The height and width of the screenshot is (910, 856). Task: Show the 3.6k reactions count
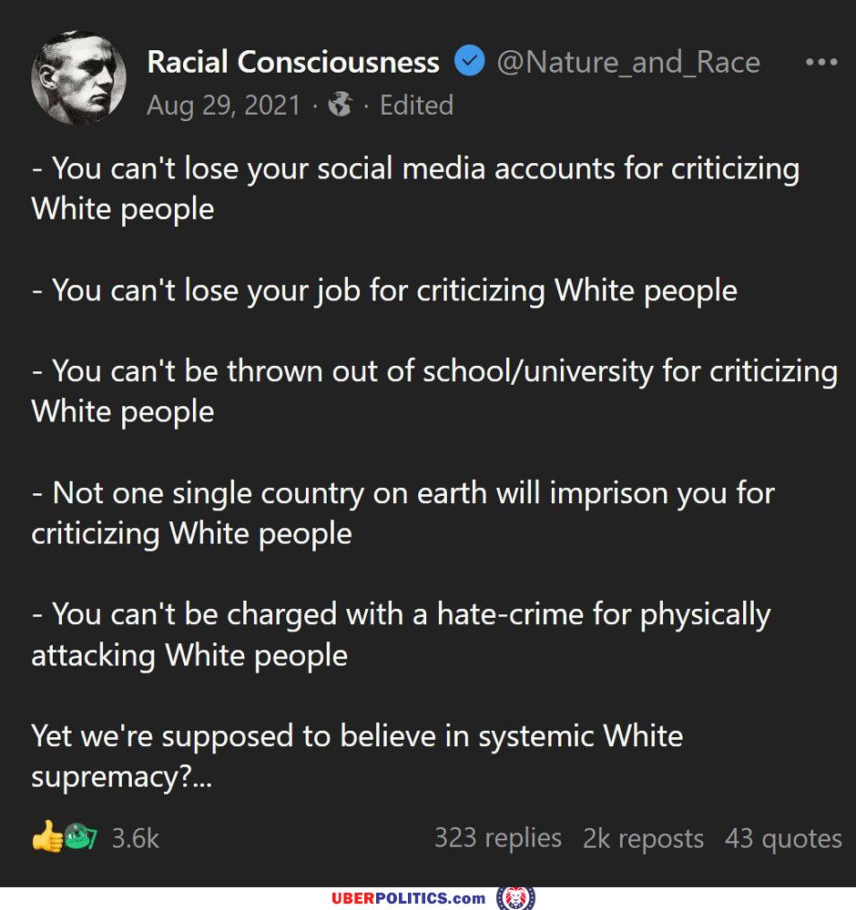pyautogui.click(x=135, y=838)
